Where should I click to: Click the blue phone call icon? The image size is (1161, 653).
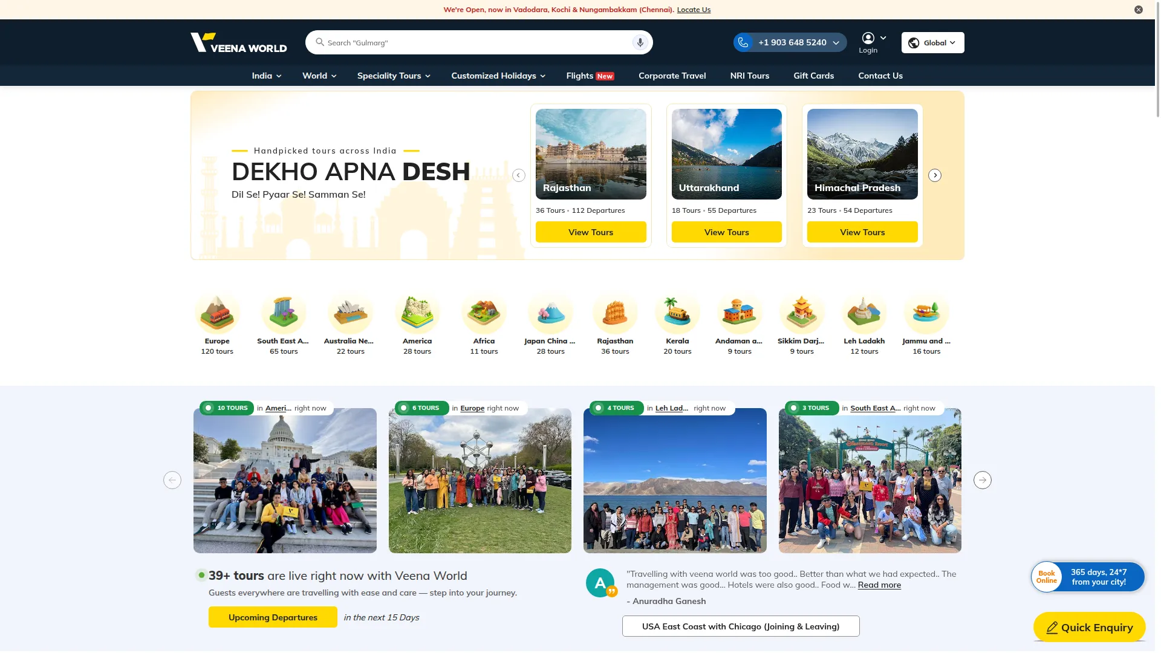coord(743,42)
